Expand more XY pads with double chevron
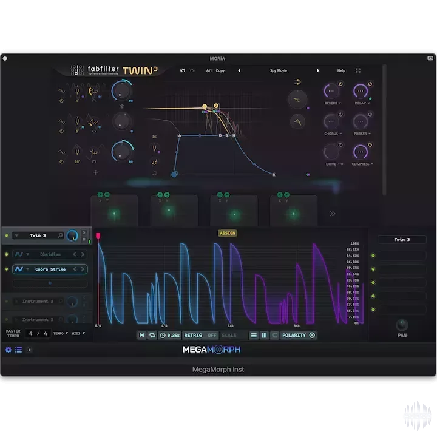This screenshot has width=437, height=437. (332, 214)
